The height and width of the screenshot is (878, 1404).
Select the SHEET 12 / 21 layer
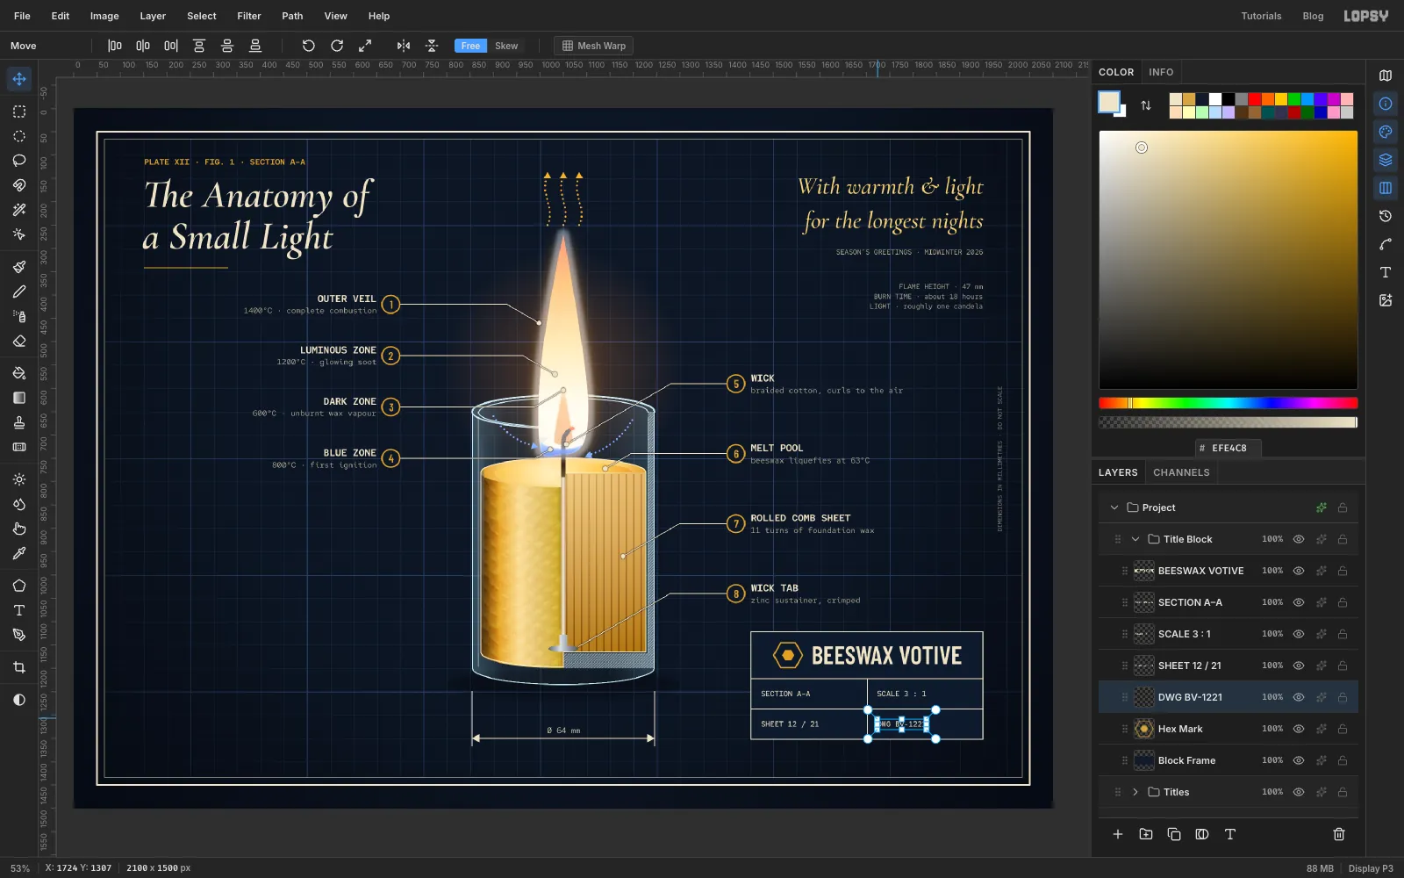(x=1228, y=666)
